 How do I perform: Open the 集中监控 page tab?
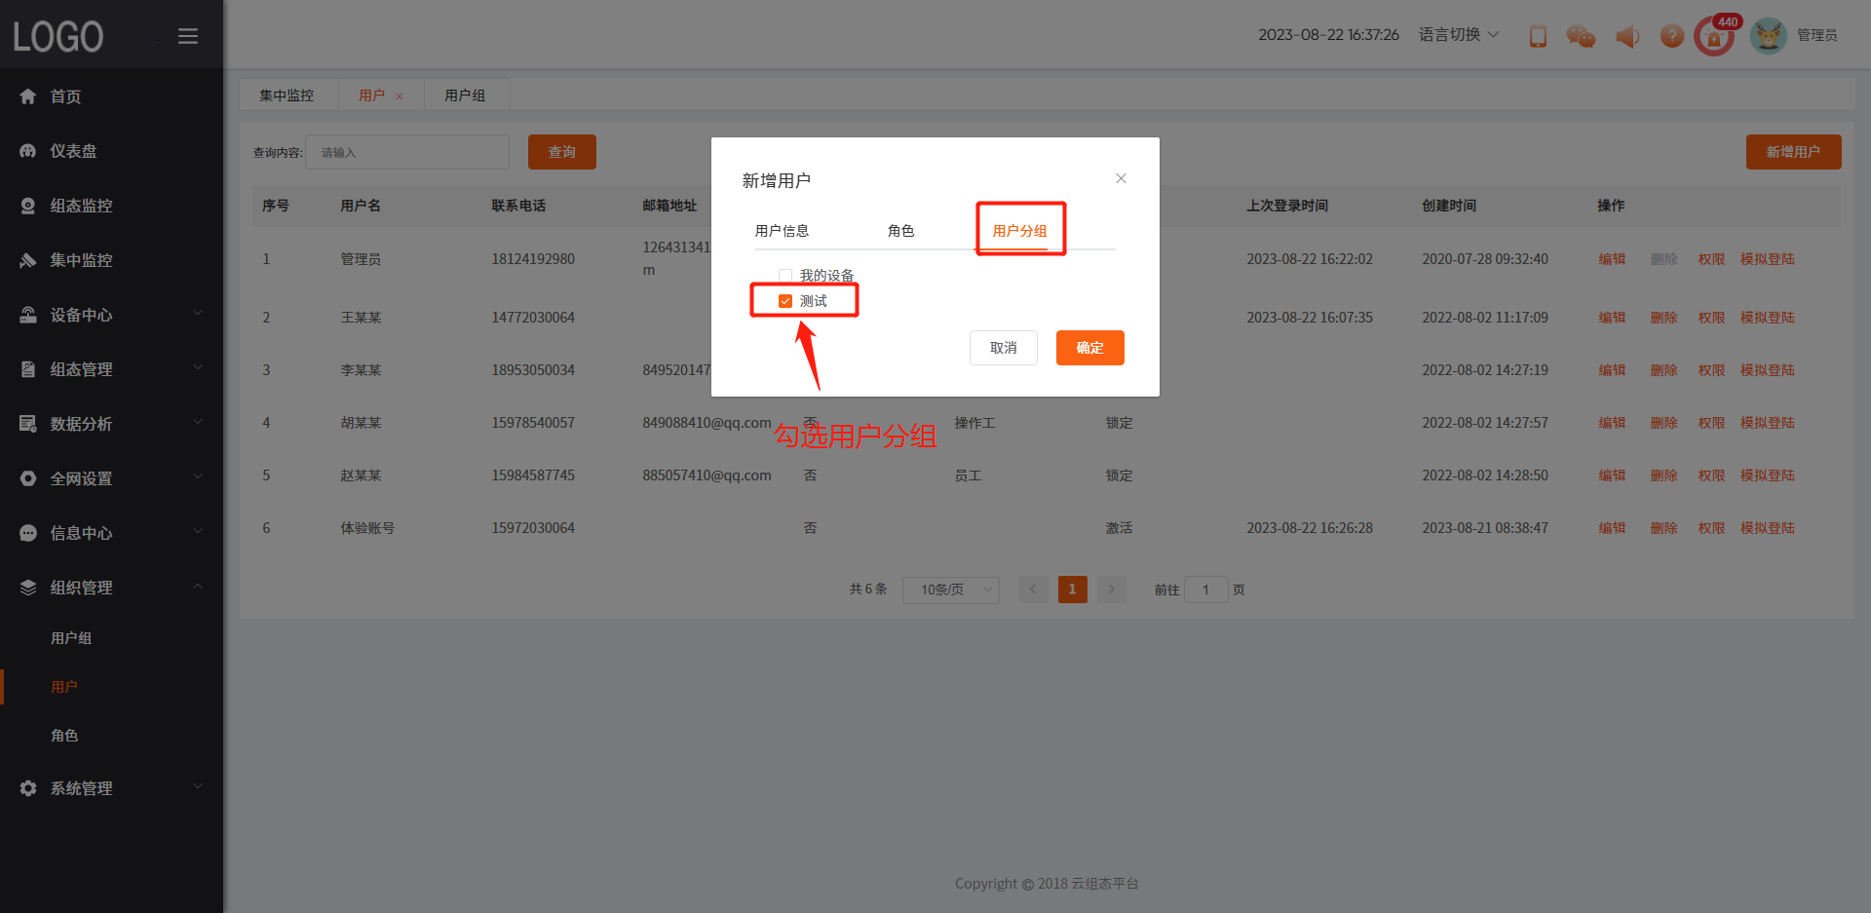(286, 95)
